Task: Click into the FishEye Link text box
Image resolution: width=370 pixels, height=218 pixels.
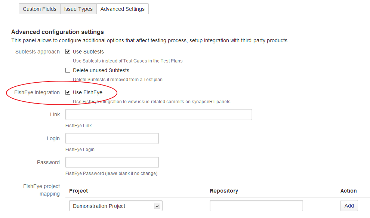Action: 158,114
